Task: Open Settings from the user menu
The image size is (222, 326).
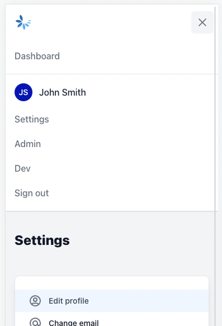Action: click(32, 119)
